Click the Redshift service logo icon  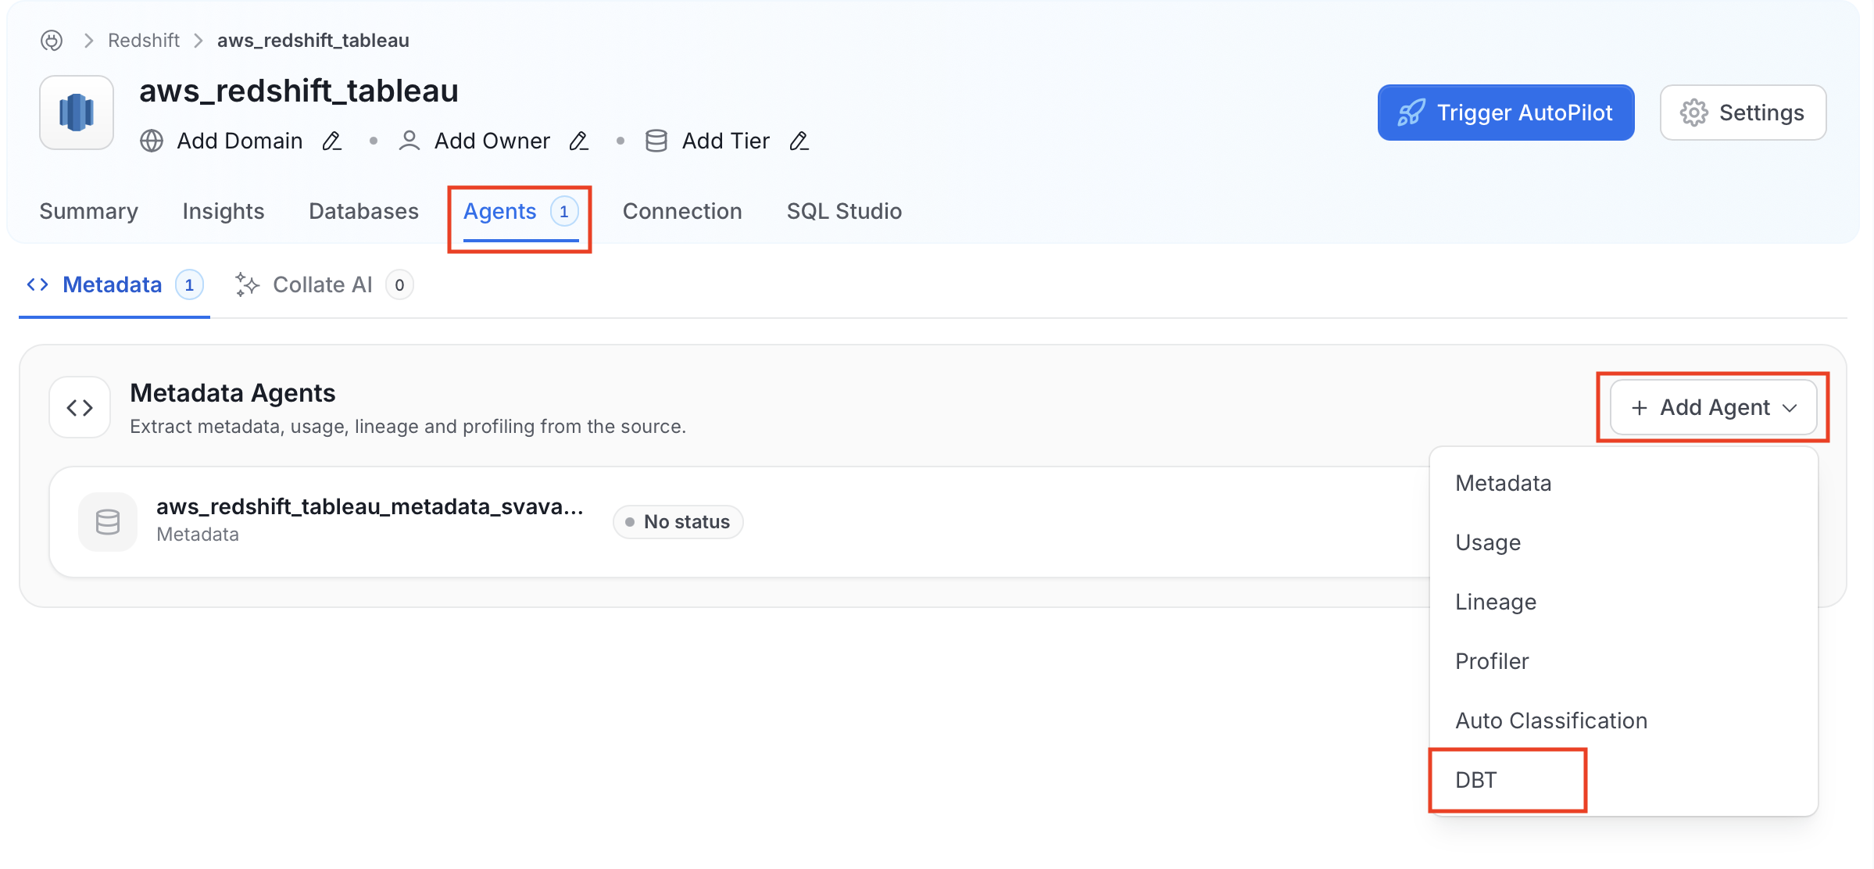[77, 113]
